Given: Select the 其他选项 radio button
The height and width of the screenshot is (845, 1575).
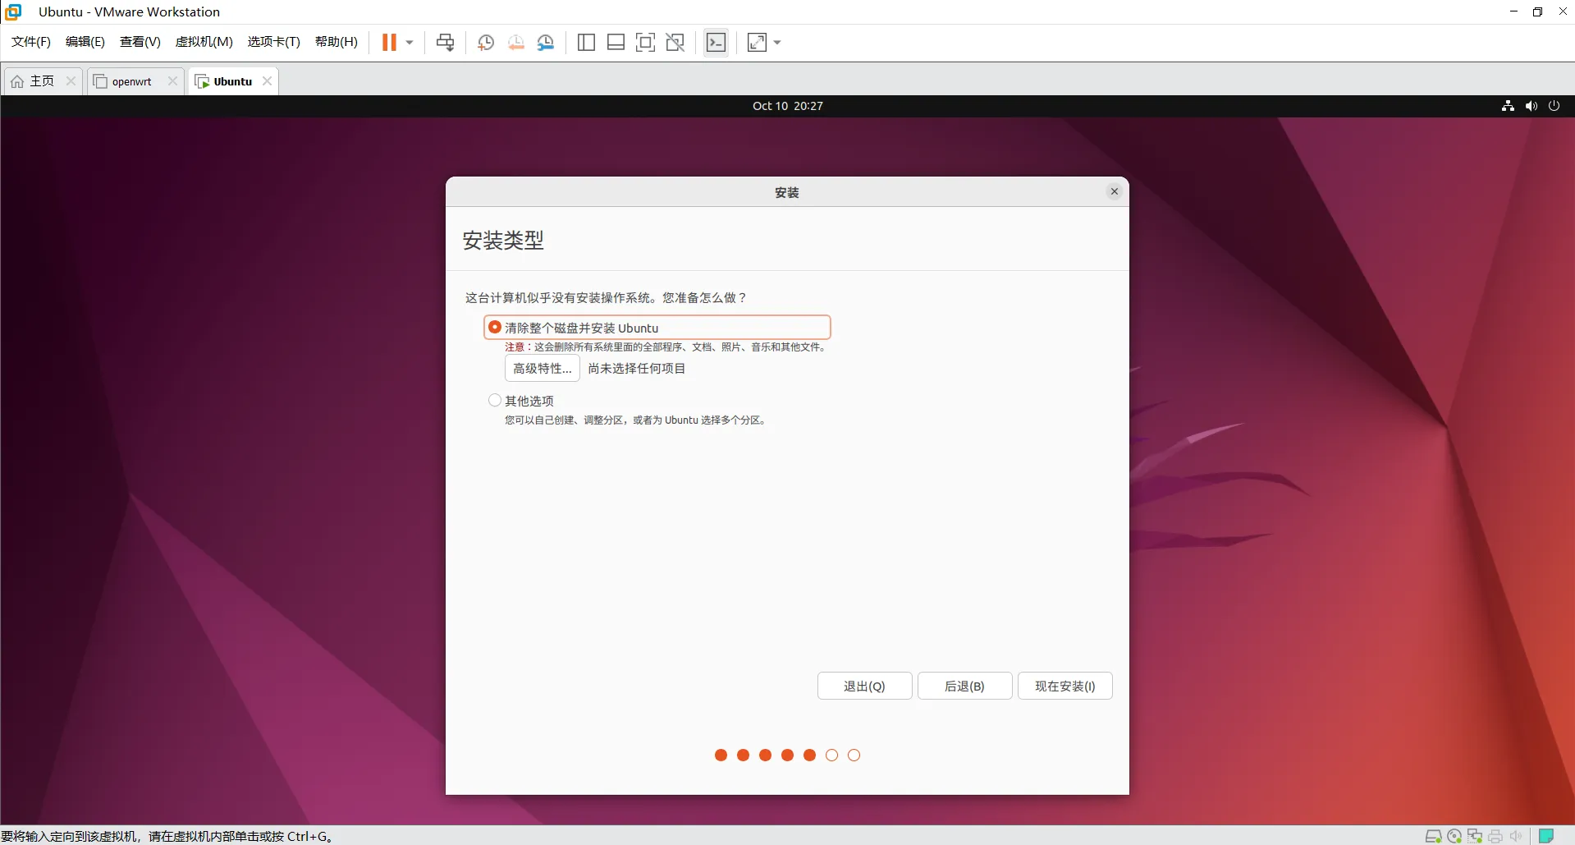Looking at the screenshot, I should coord(495,400).
